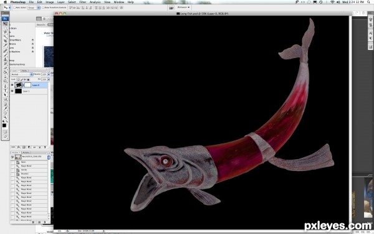
Task: Open the Workspace dropdown
Action: pyautogui.click(x=183, y=7)
